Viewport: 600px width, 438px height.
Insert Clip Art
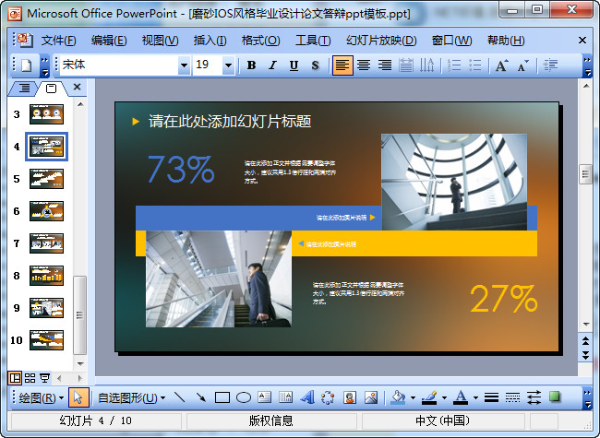349,397
